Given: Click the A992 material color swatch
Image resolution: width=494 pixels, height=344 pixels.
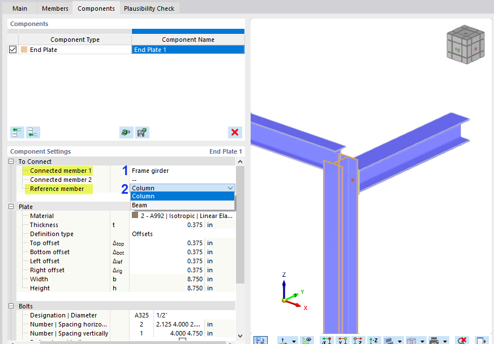Looking at the screenshot, I should coord(135,215).
